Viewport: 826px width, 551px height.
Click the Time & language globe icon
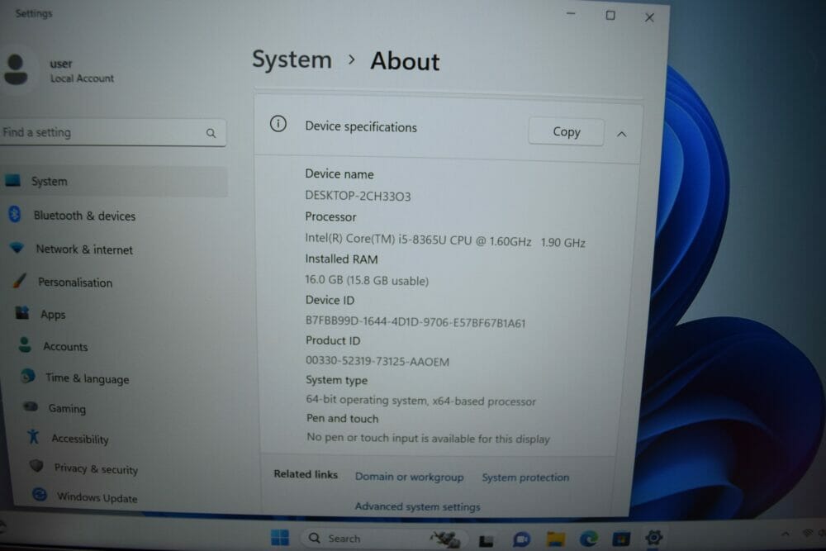click(x=28, y=376)
